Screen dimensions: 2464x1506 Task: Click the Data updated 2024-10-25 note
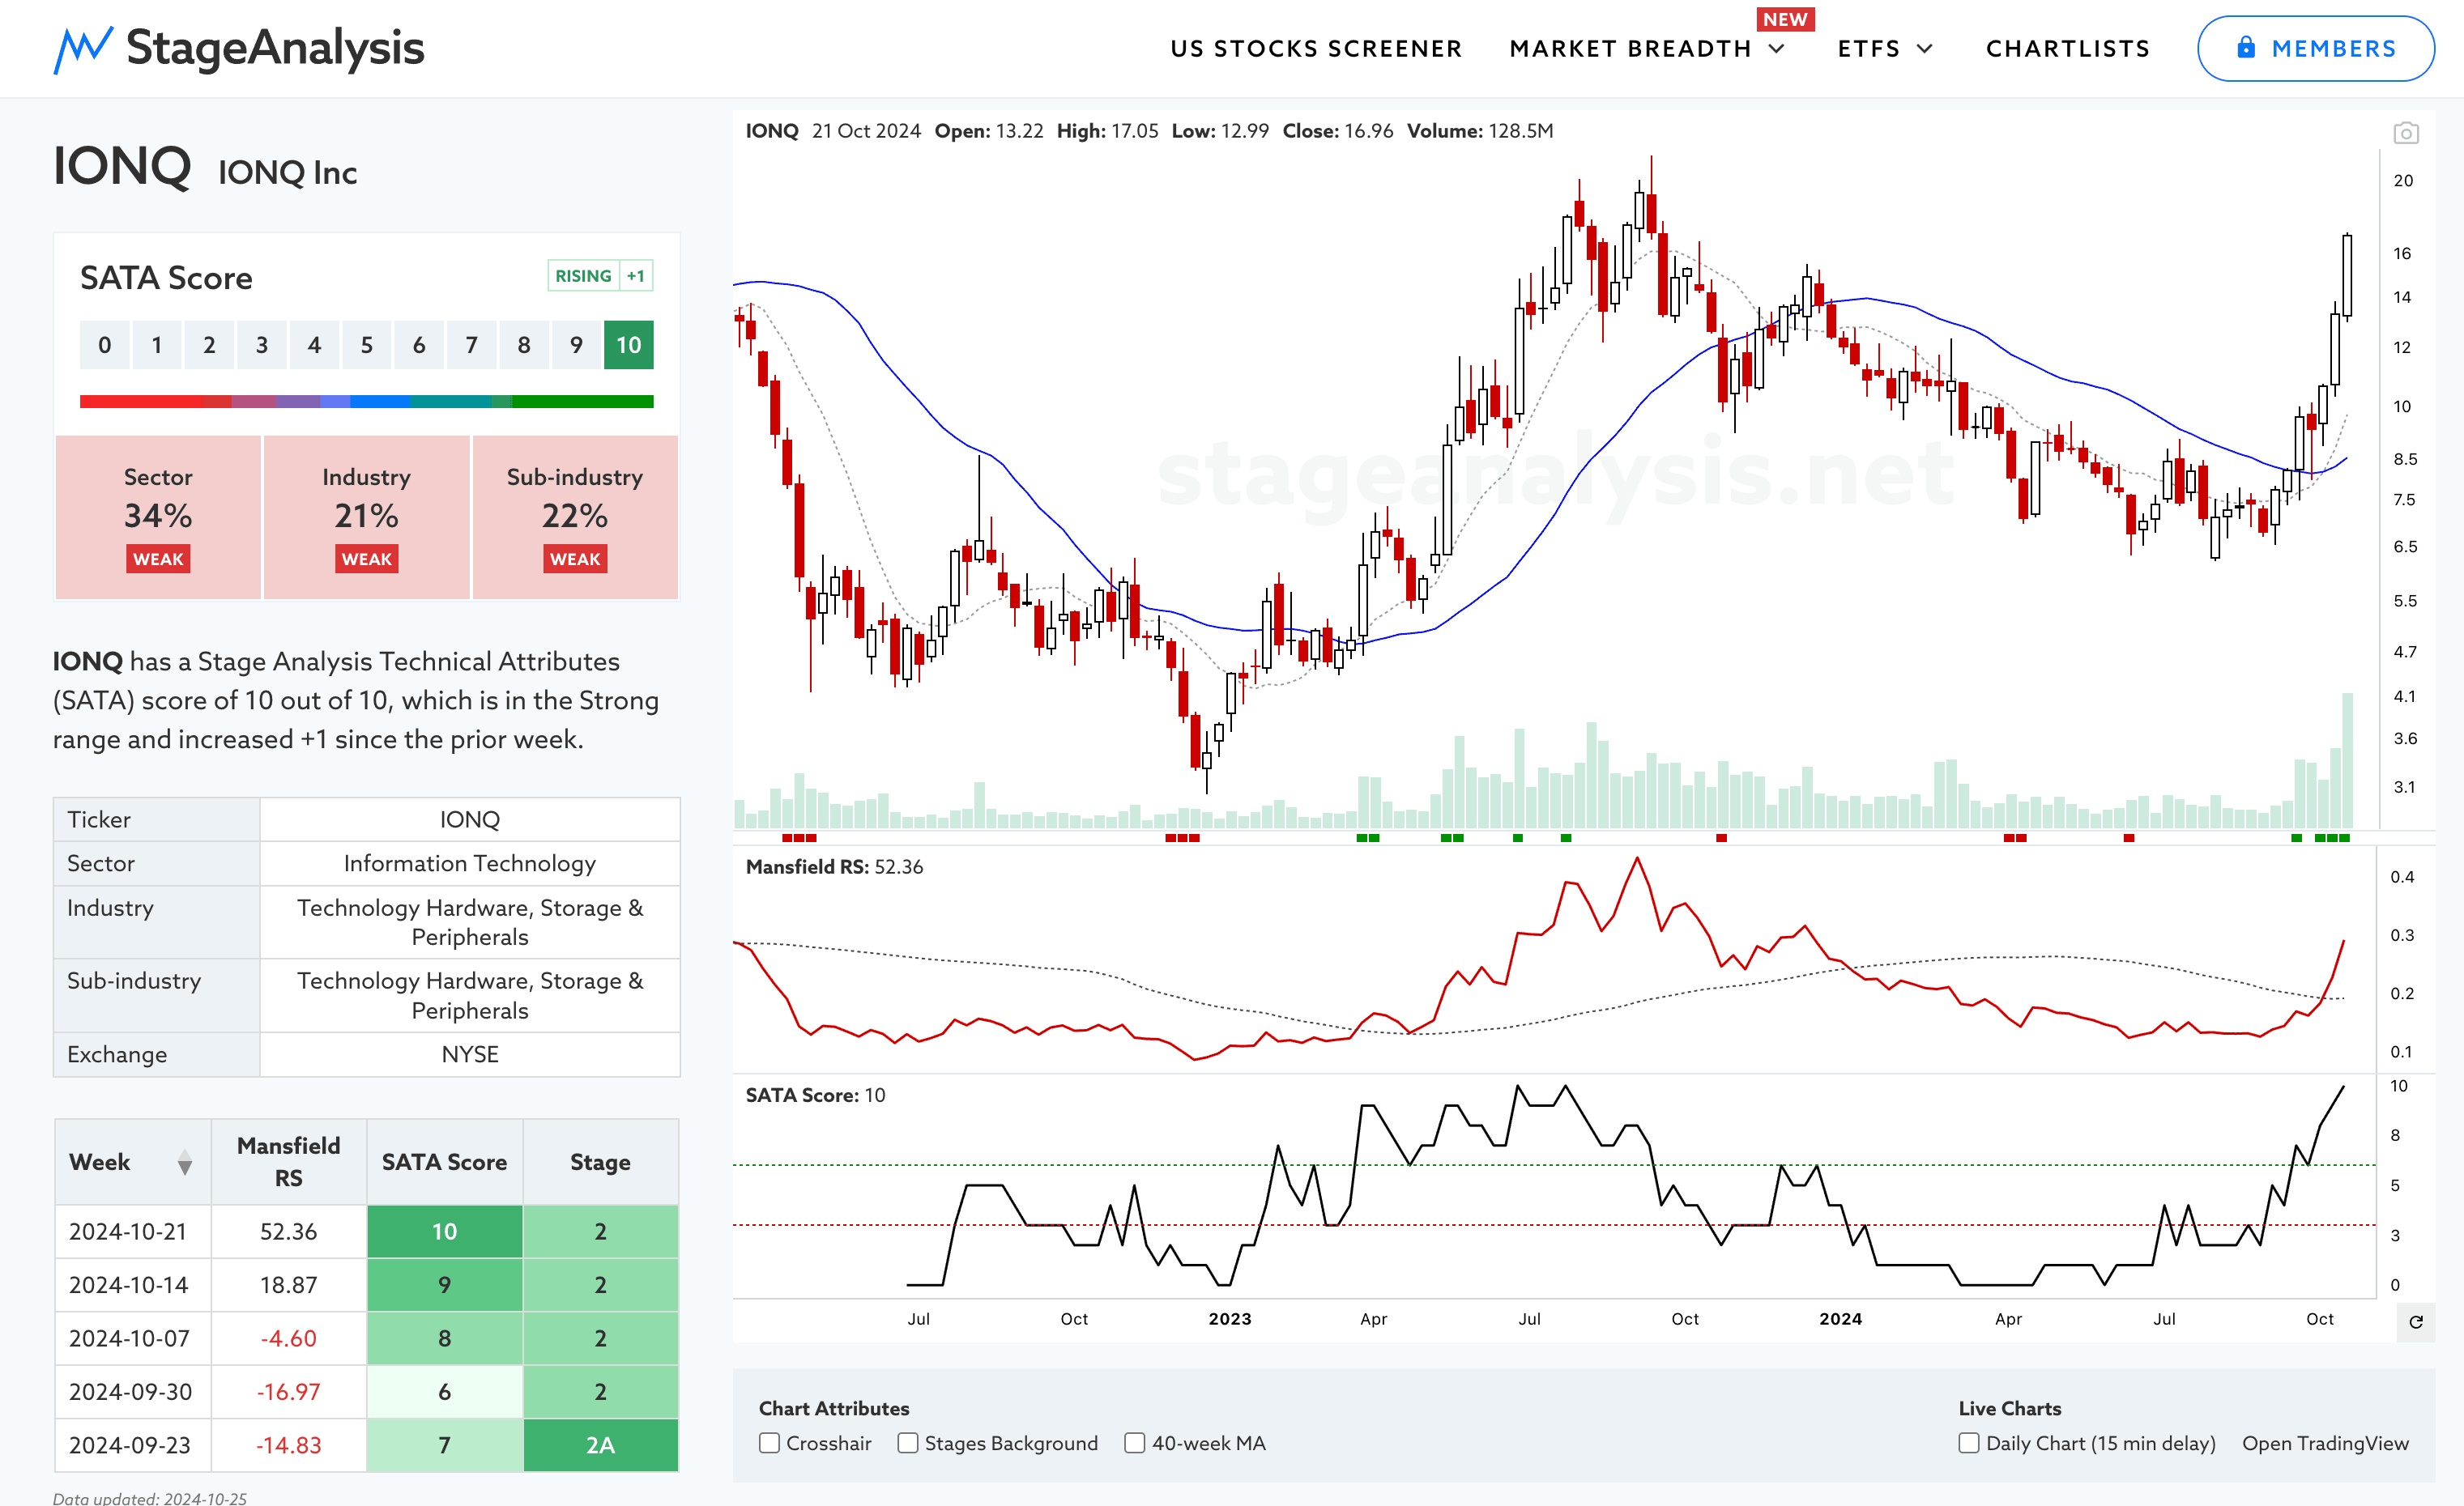click(150, 1497)
